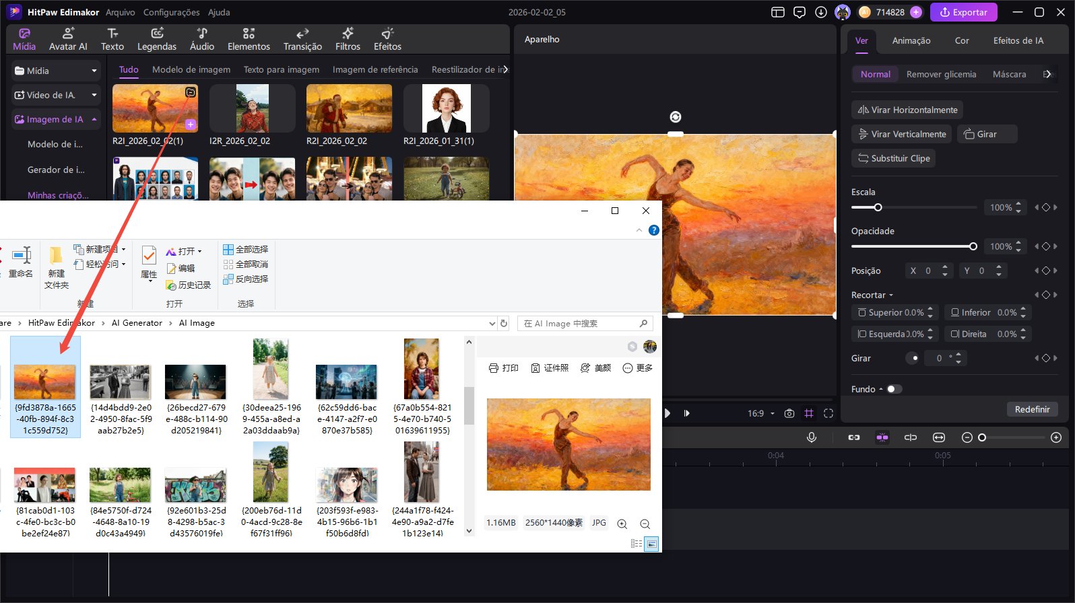Click the microphone voice-over icon

click(812, 437)
